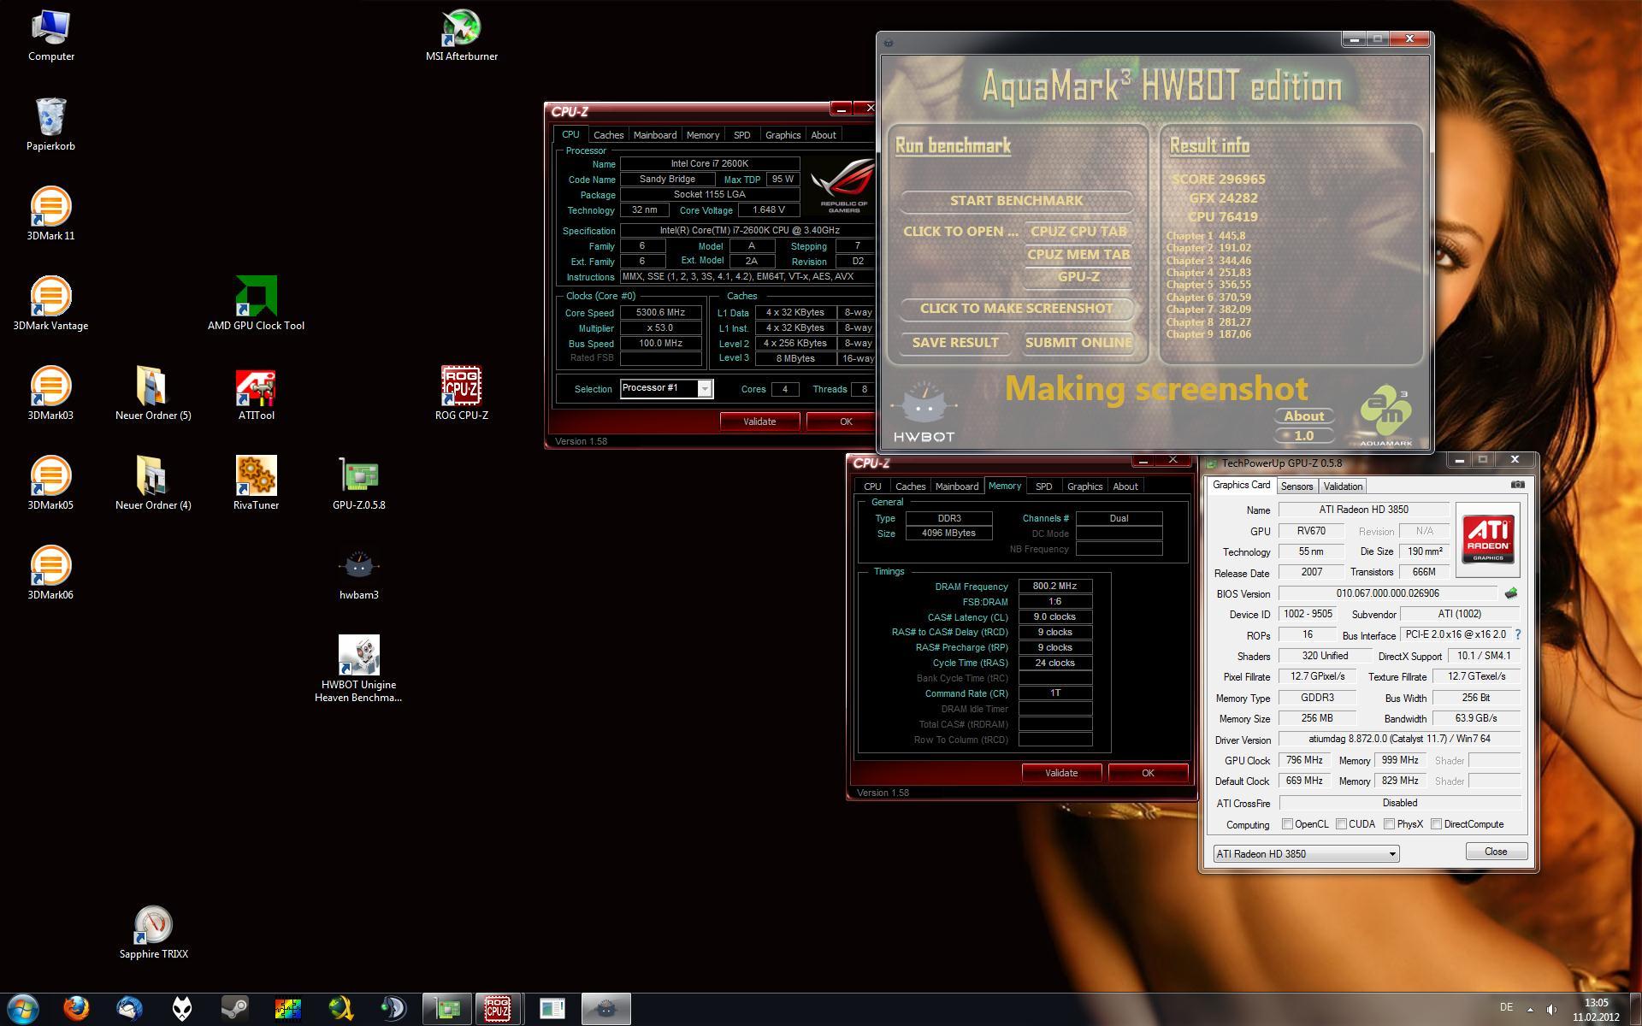Click the SCORE 296965 result text
This screenshot has width=1642, height=1026.
(1219, 179)
